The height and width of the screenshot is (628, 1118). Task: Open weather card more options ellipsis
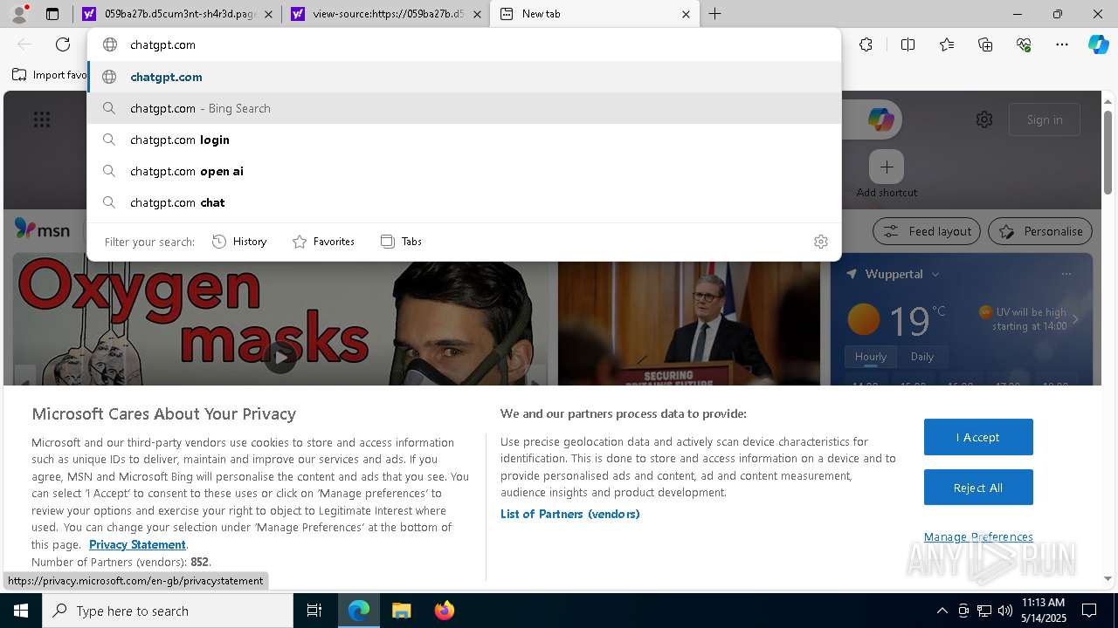(x=1066, y=274)
